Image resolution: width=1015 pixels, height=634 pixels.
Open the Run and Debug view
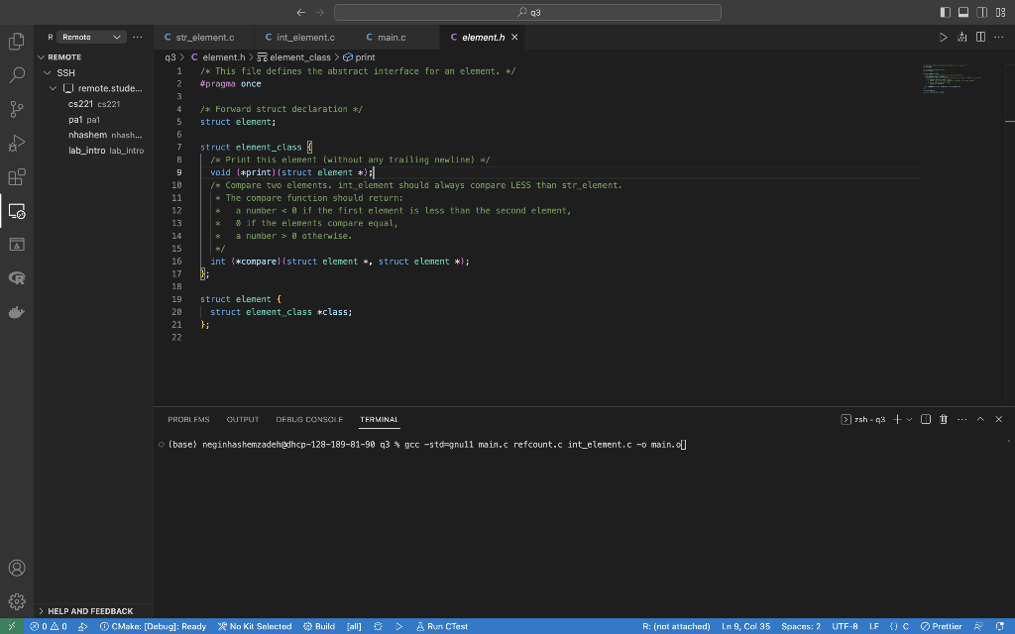click(16, 143)
